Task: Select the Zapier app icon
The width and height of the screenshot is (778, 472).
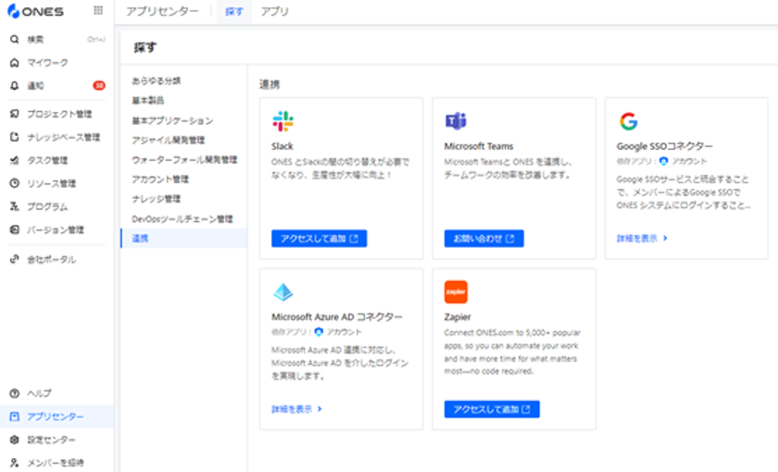Action: pyautogui.click(x=456, y=292)
